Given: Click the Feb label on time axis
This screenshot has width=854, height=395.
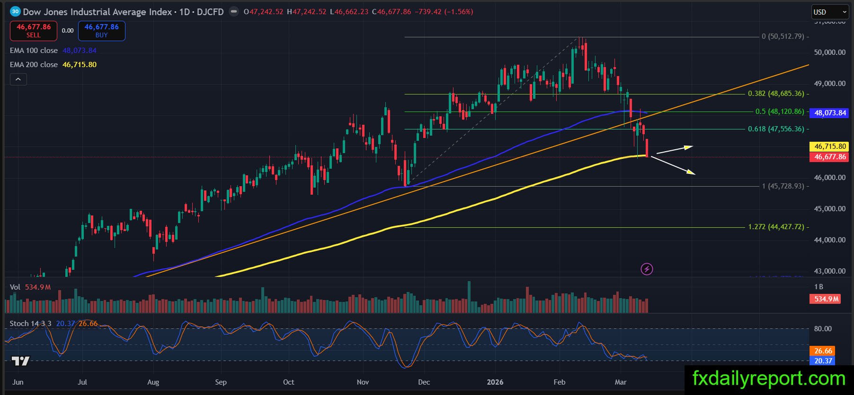Looking at the screenshot, I should [x=560, y=382].
